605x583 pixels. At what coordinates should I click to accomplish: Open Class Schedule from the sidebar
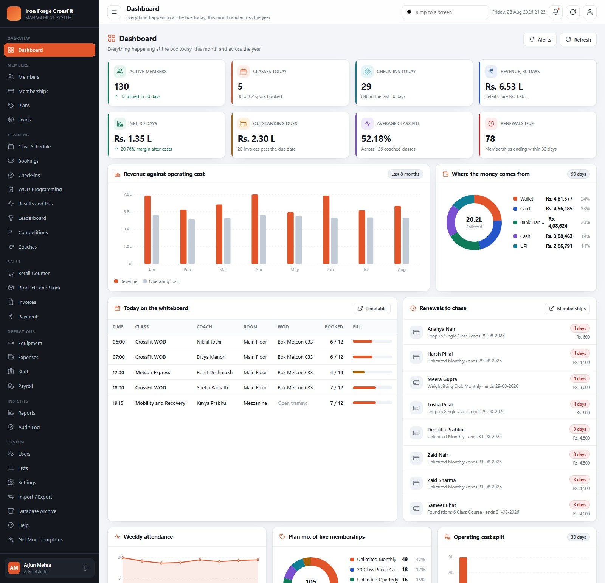pos(50,146)
